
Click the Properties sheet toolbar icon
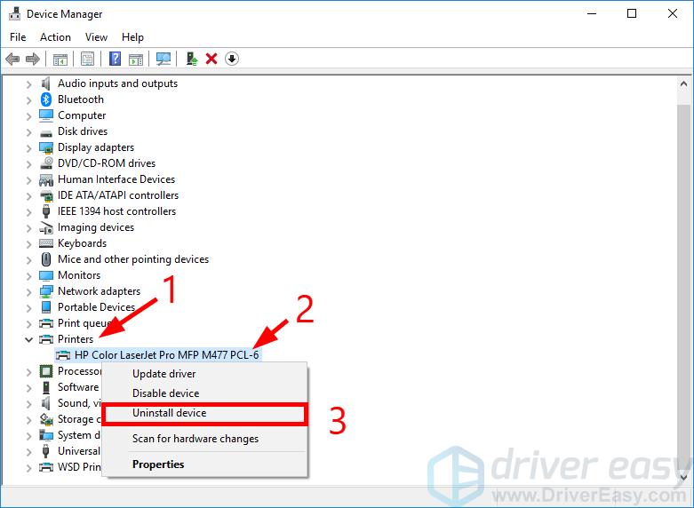(x=87, y=59)
